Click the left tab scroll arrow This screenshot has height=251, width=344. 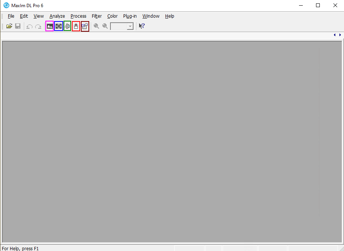335,35
